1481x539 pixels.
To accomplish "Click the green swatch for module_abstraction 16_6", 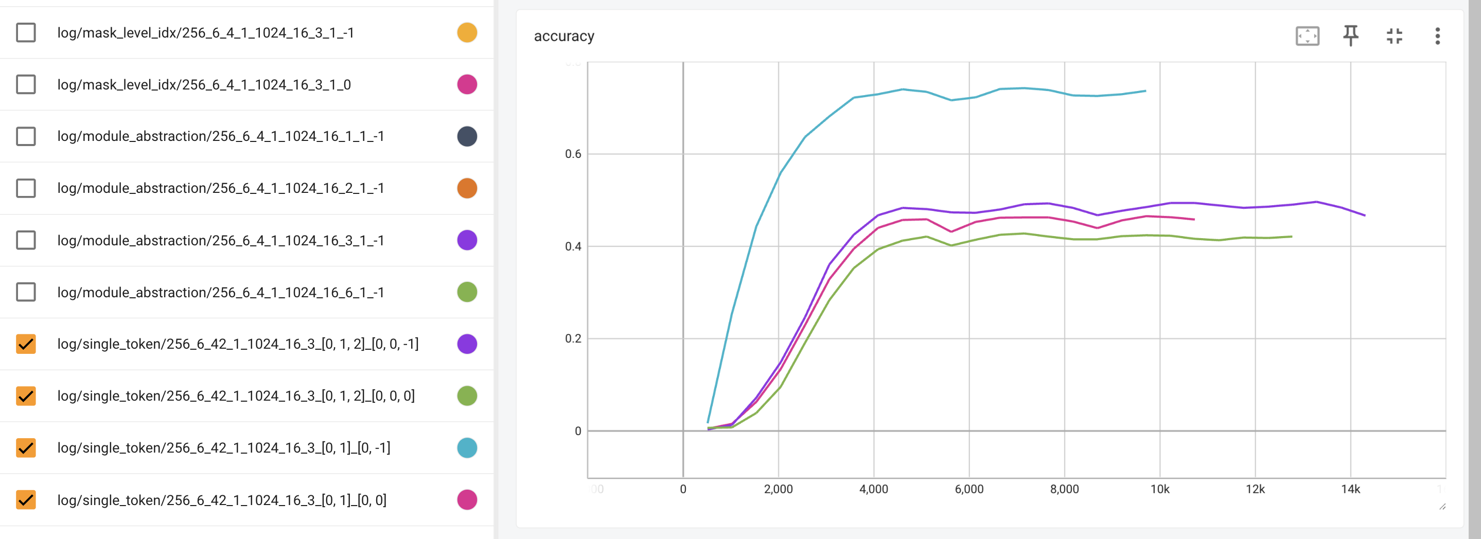I will click(467, 292).
